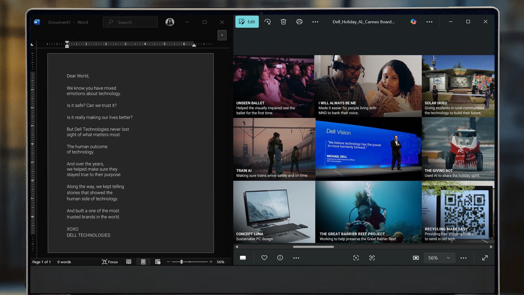Click 'CONCEPT LUNA' caption in image
Screen dimensions: 524x295
(250, 234)
